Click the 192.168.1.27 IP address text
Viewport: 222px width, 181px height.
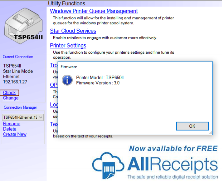pos(15,82)
